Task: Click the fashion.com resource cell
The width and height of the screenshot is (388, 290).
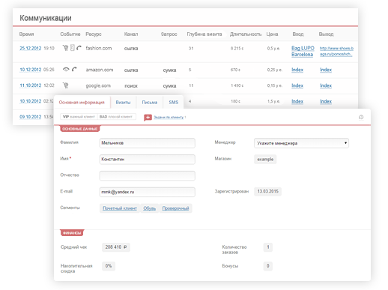Action: (99, 48)
